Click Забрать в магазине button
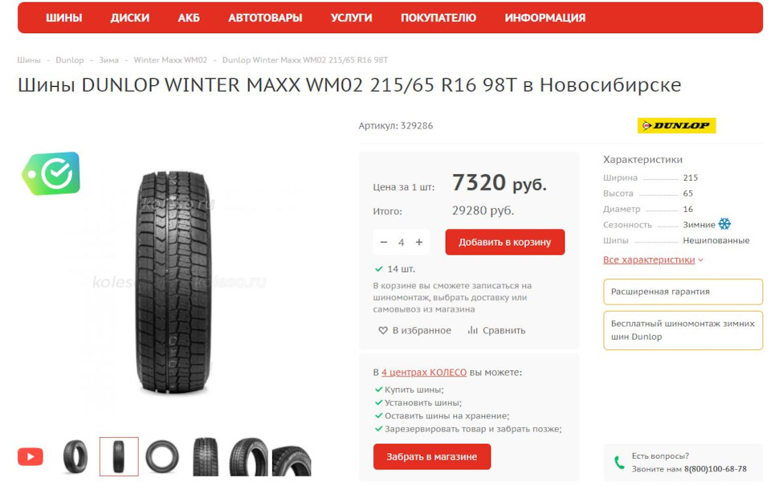Screen dimensions: 771x494 tap(432, 456)
